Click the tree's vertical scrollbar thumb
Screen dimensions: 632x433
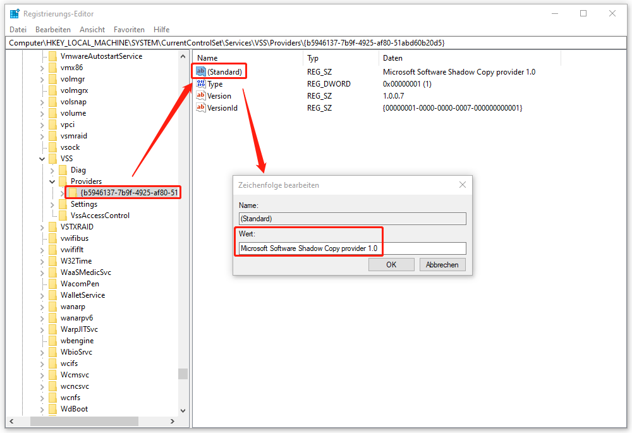click(183, 374)
